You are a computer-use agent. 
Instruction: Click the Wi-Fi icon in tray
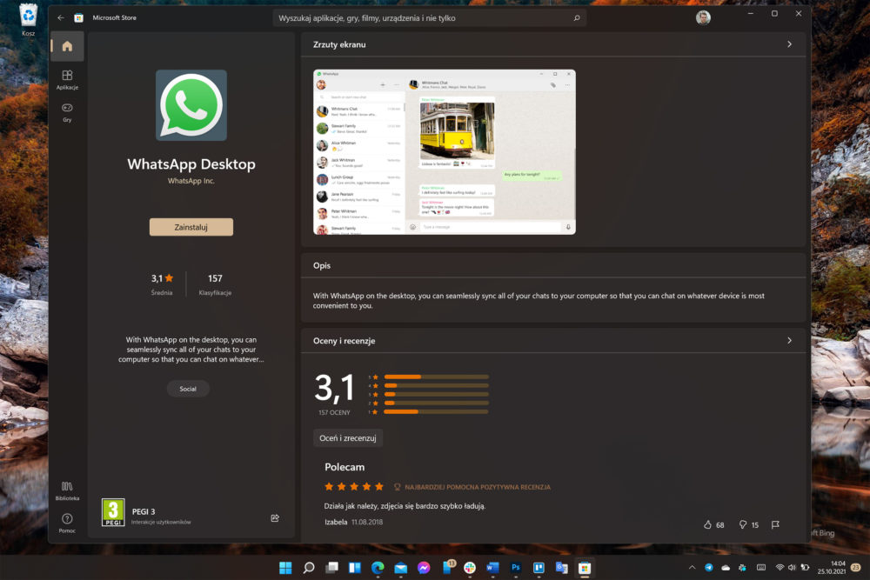pyautogui.click(x=780, y=567)
